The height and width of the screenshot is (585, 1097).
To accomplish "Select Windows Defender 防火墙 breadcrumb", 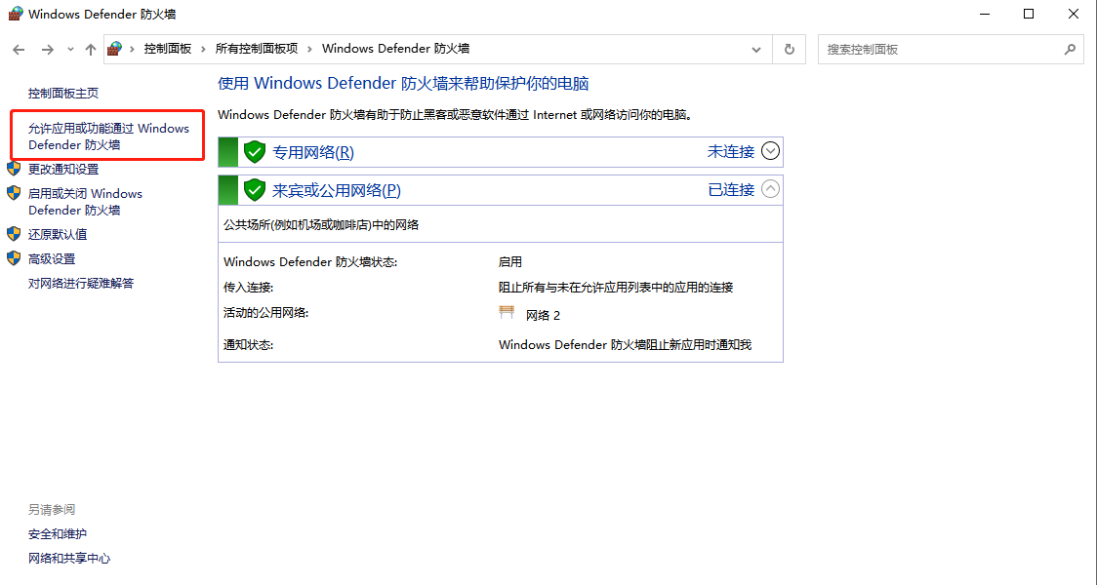I will pyautogui.click(x=396, y=49).
